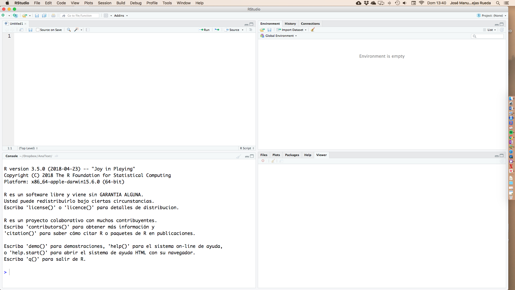Minimize the source editor pane
The image size is (515, 290).
click(246, 24)
